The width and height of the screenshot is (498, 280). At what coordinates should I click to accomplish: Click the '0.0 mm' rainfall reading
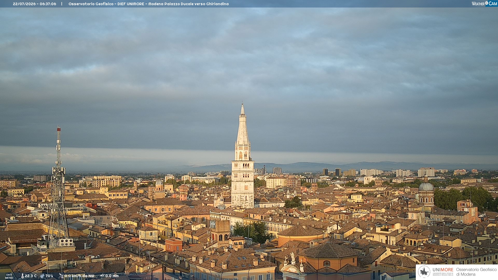(112, 276)
